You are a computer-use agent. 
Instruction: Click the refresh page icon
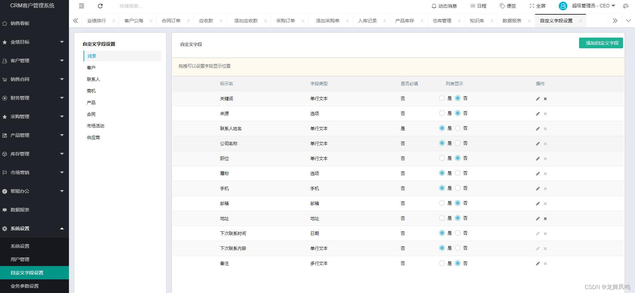point(100,6)
